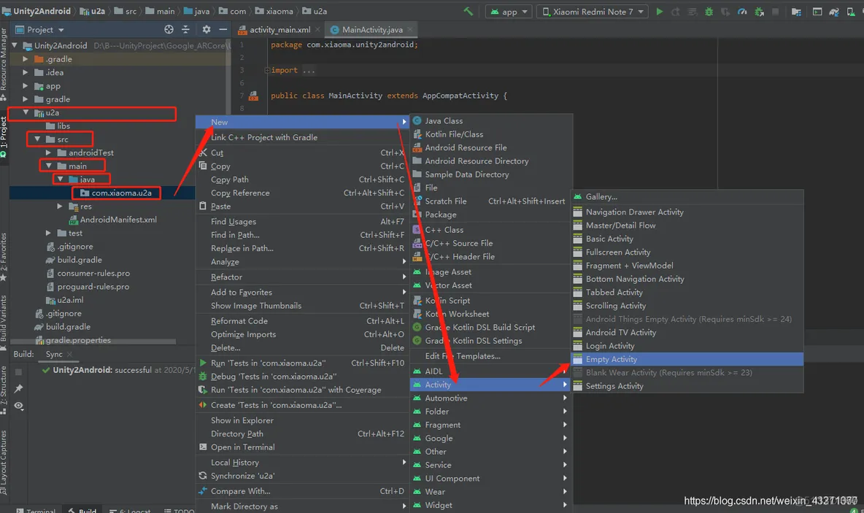Click the pin icon in Build panel
The width and height of the screenshot is (864, 513).
tap(19, 388)
